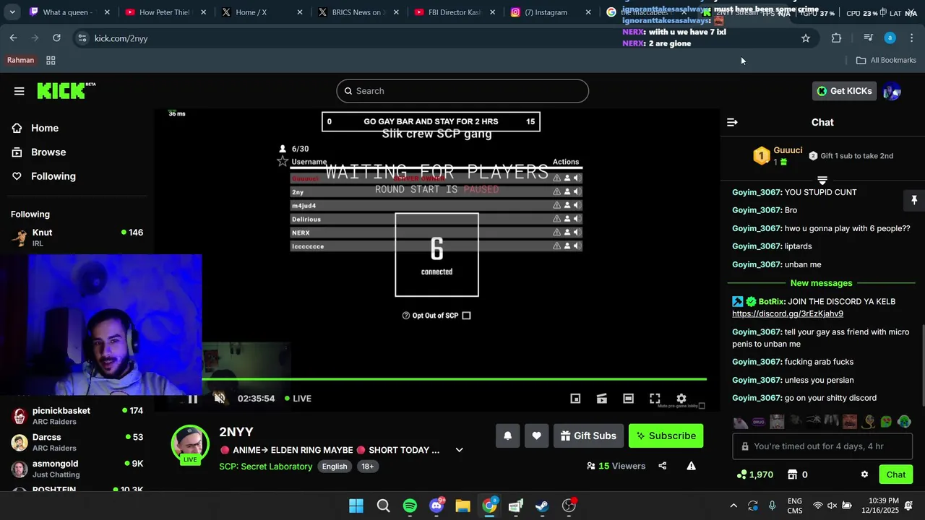Switch to Instagram tab
Image resolution: width=925 pixels, height=520 pixels.
tap(551, 12)
